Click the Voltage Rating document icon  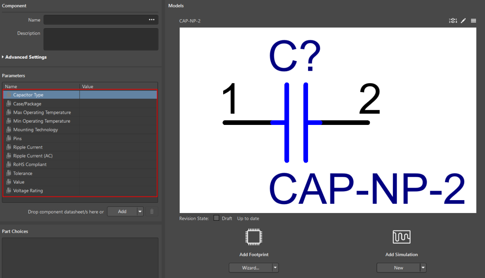click(x=9, y=190)
